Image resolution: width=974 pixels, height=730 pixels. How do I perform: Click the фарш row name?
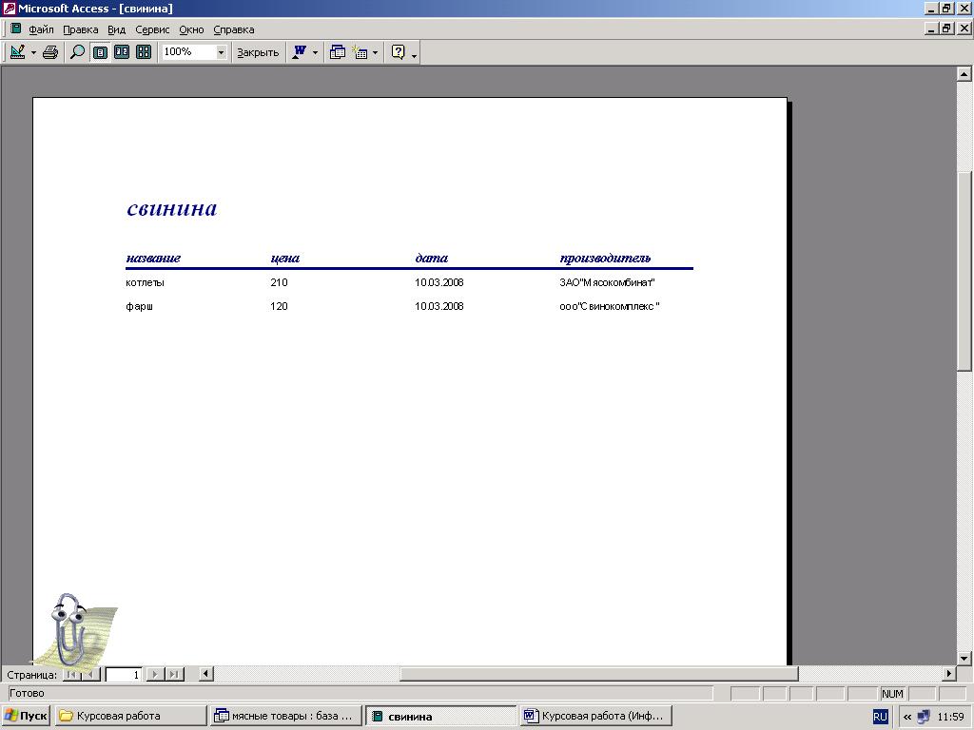point(139,306)
